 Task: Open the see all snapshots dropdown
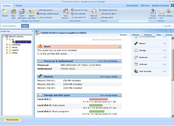click(x=167, y=26)
